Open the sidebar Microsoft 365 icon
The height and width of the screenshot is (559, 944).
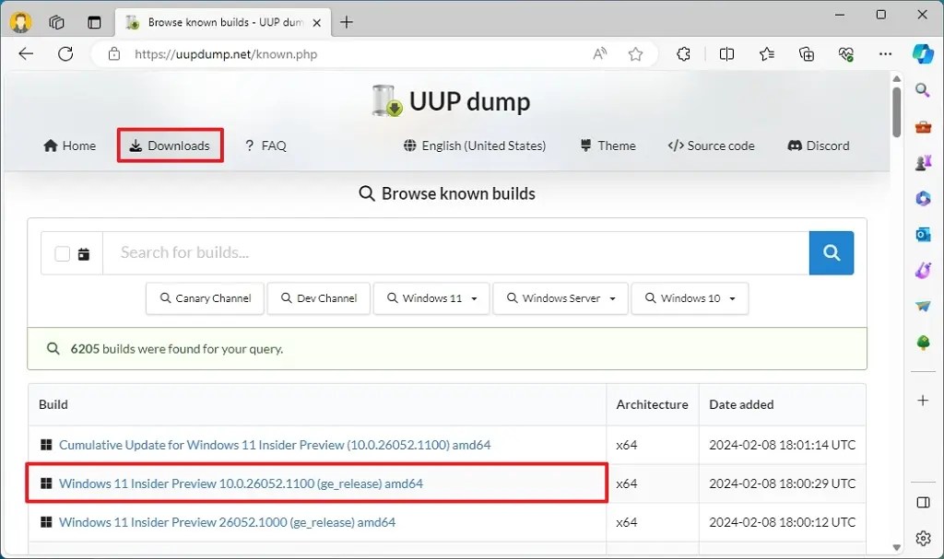pyautogui.click(x=923, y=198)
